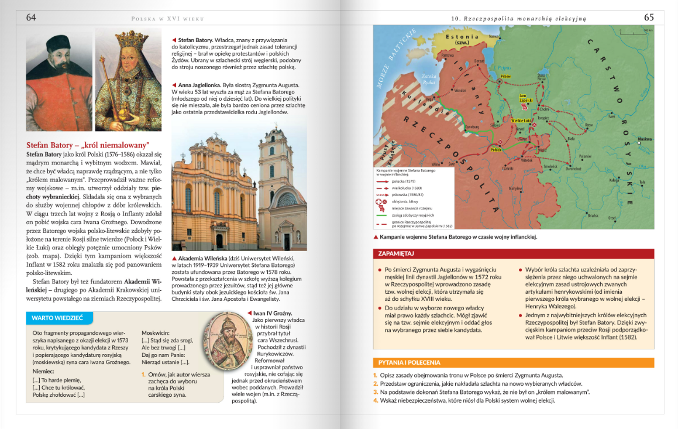Select the header "Polska w XVI wieku"

coord(167,19)
